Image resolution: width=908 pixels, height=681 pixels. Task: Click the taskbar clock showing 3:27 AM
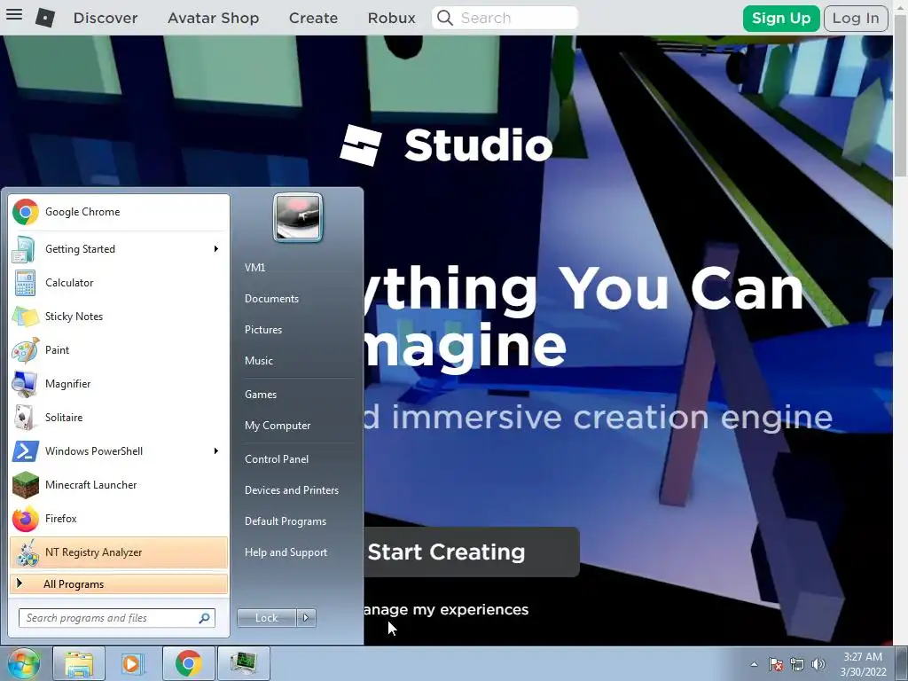click(863, 664)
